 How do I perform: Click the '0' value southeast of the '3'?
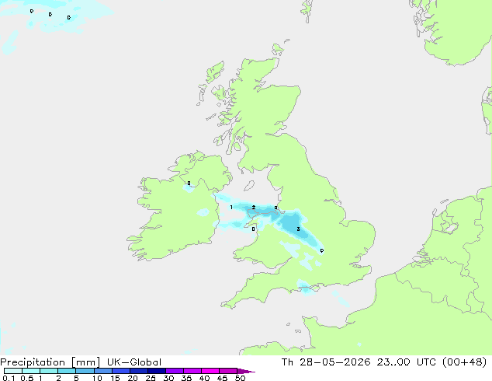(321, 250)
